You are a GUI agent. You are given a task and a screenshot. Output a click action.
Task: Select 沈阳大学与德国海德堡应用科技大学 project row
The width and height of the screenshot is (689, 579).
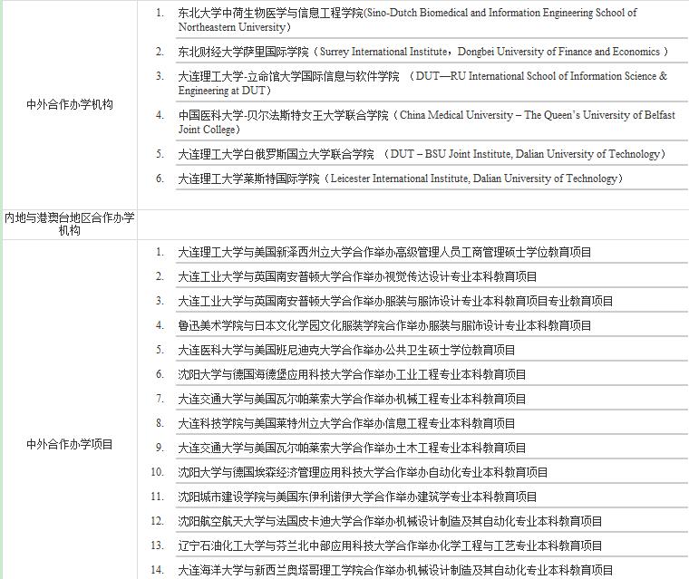pos(352,374)
